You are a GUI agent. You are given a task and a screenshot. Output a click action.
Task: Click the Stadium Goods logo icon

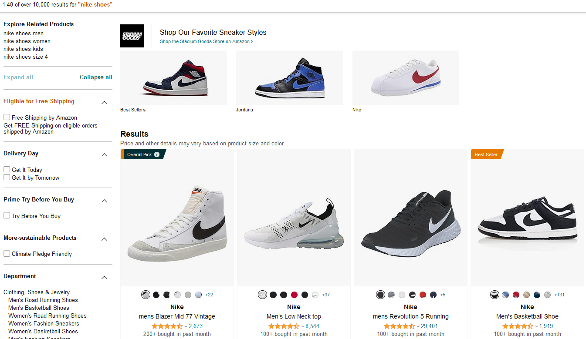click(x=132, y=36)
